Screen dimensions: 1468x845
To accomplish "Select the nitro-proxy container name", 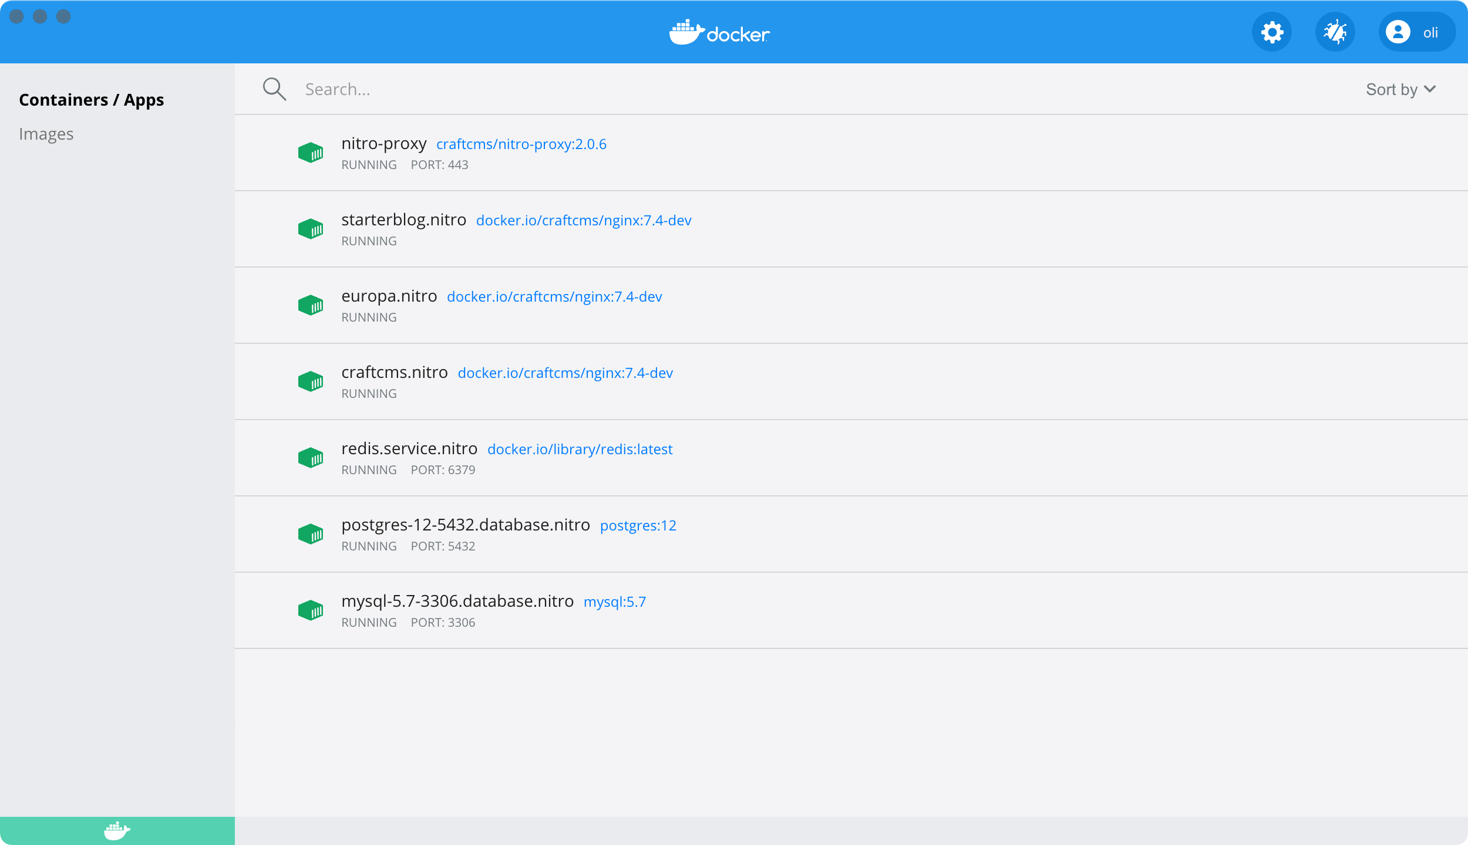I will point(384,144).
